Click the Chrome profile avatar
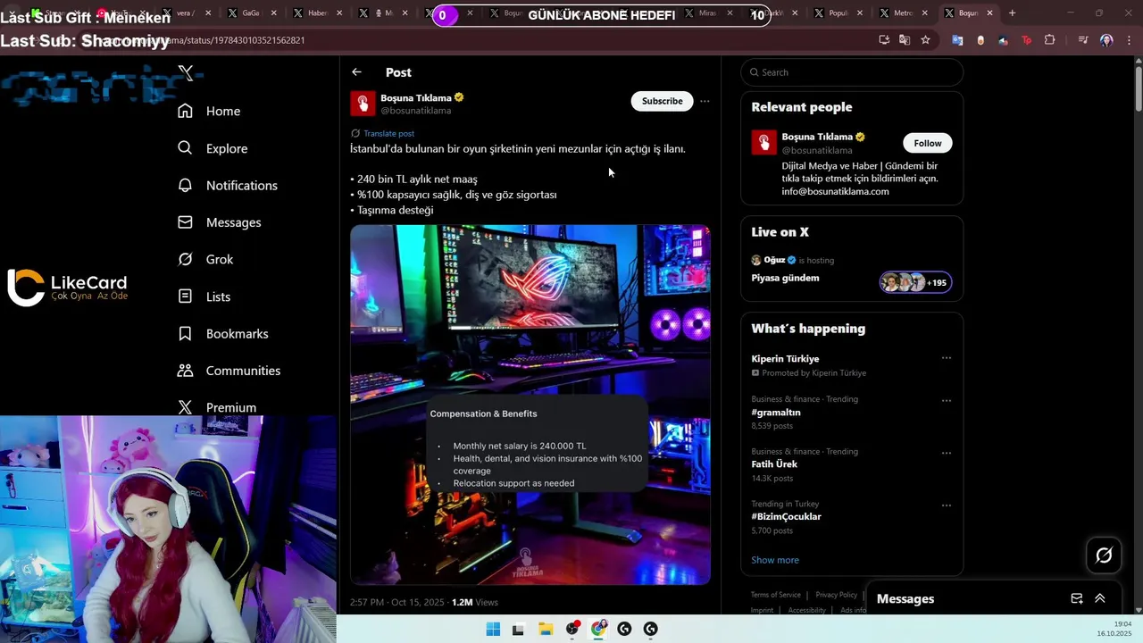This screenshot has height=643, width=1143. click(x=1106, y=40)
